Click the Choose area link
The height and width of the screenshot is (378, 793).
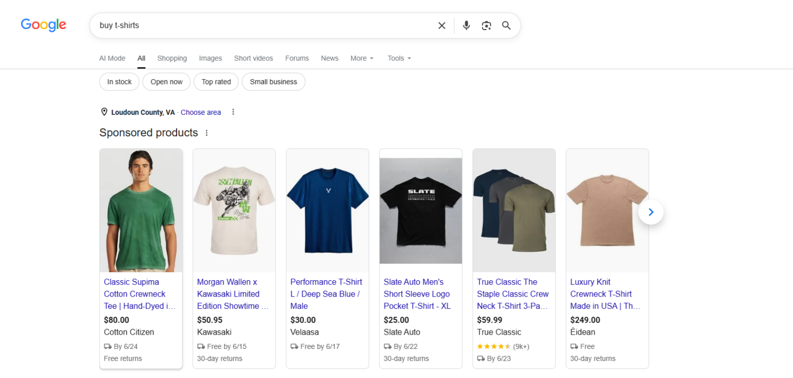click(201, 112)
